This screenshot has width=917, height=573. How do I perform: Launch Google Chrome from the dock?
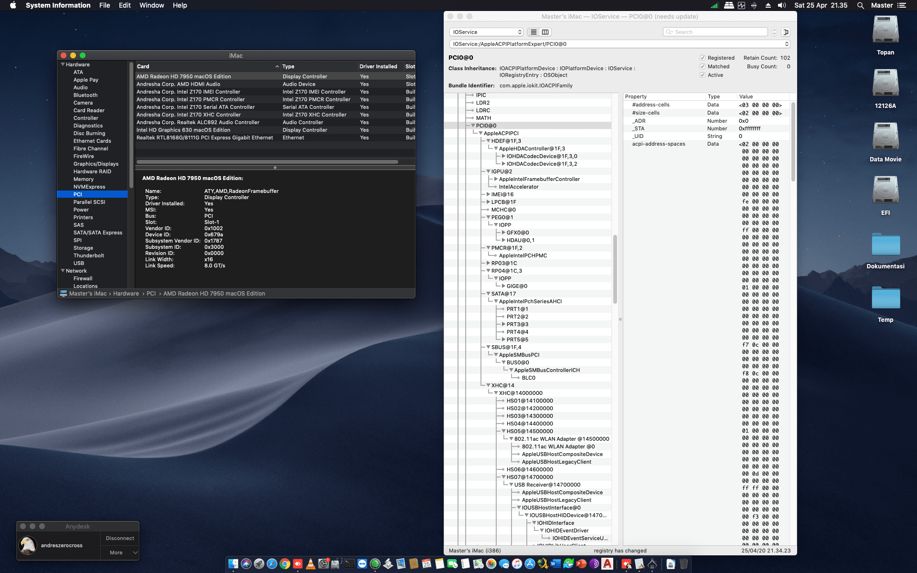click(285, 564)
